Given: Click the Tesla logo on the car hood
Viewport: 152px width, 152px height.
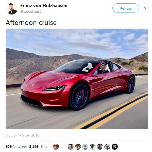Looking at the screenshot, I should tap(33, 85).
